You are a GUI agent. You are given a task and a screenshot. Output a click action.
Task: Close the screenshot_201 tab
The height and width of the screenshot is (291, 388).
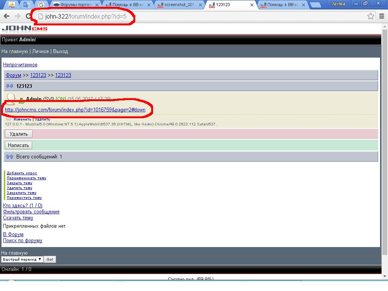(x=200, y=5)
